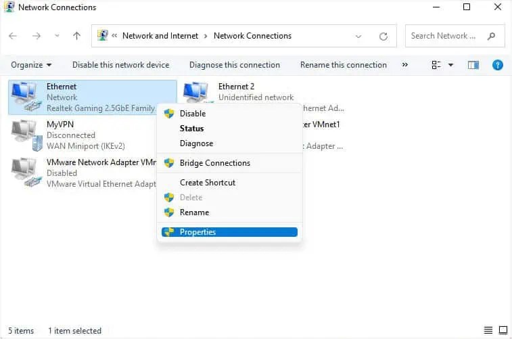Open recent locations dropdown arrow
Image resolution: width=512 pixels, height=339 pixels.
pyautogui.click(x=57, y=36)
